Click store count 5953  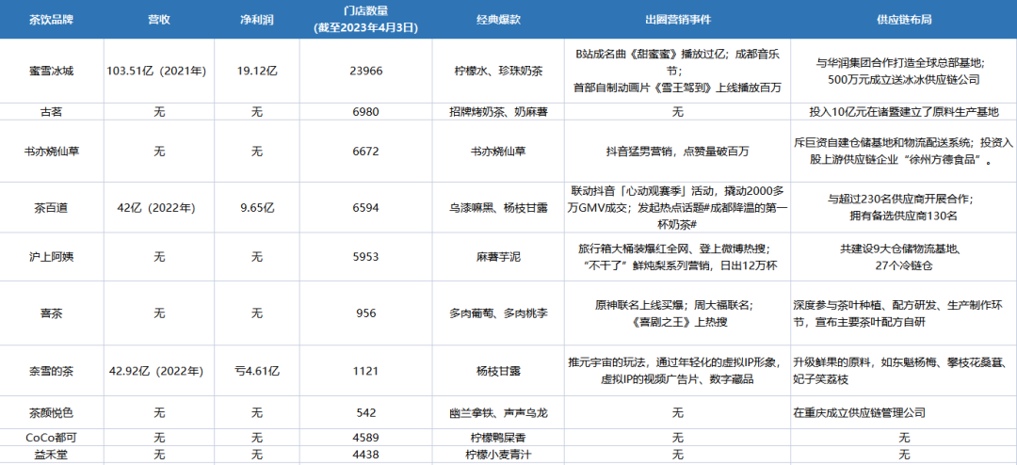pos(364,257)
